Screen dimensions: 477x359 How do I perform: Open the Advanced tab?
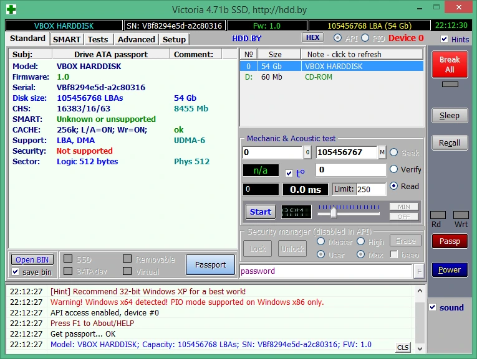pos(137,39)
